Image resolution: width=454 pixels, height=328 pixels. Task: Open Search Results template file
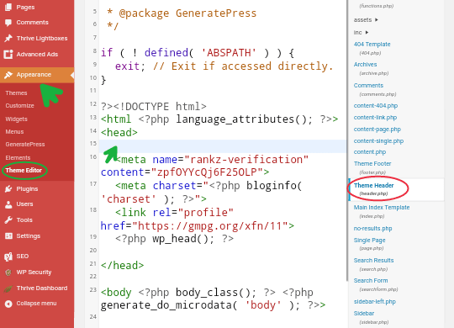[x=373, y=261]
